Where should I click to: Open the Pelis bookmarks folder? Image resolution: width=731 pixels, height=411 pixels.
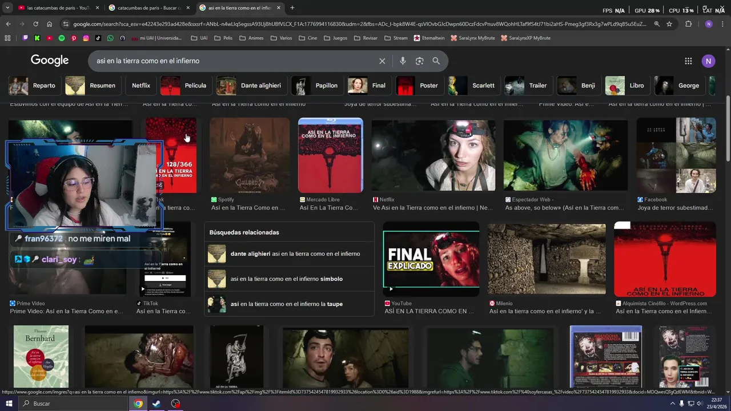[223, 38]
